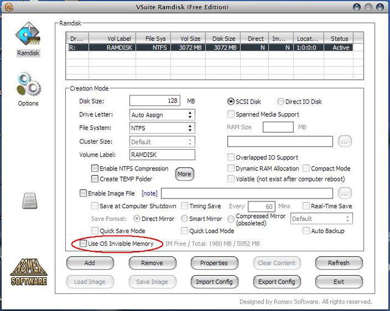Toggle Save at Computer Shutdown checkbox
The width and height of the screenshot is (390, 311).
click(94, 206)
